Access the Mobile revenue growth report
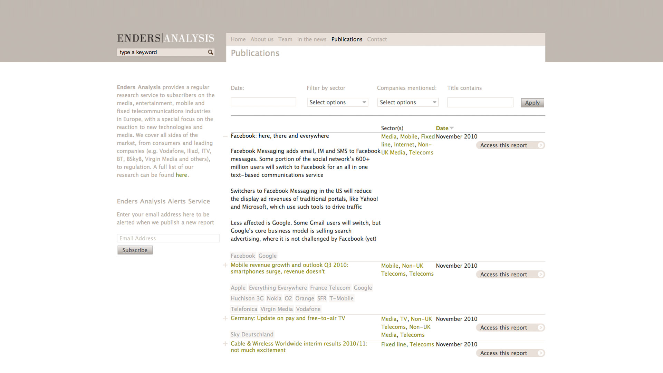The image size is (663, 373). pyautogui.click(x=510, y=275)
